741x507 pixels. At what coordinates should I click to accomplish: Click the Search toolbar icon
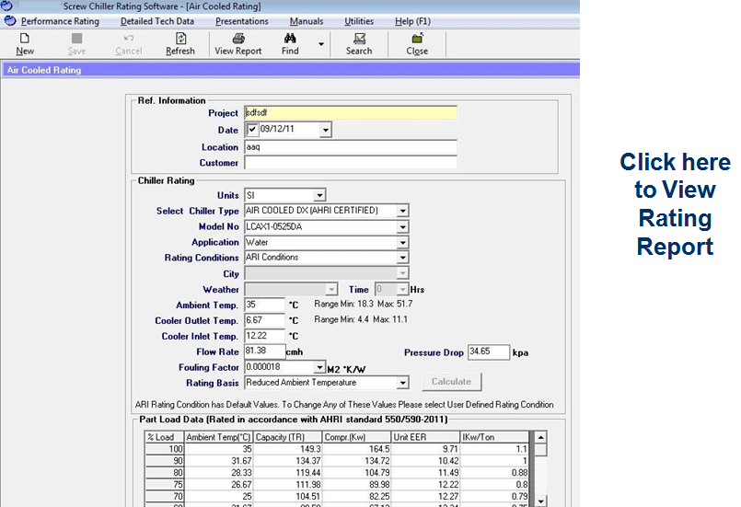pos(360,39)
